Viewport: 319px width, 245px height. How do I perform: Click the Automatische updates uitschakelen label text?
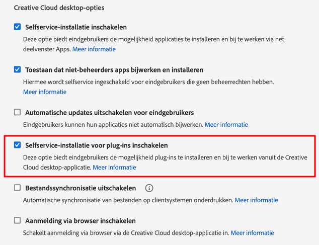pyautogui.click(x=109, y=112)
